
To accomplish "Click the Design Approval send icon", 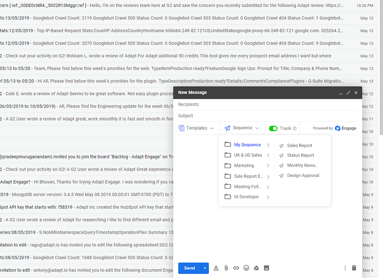I will tap(282, 176).
